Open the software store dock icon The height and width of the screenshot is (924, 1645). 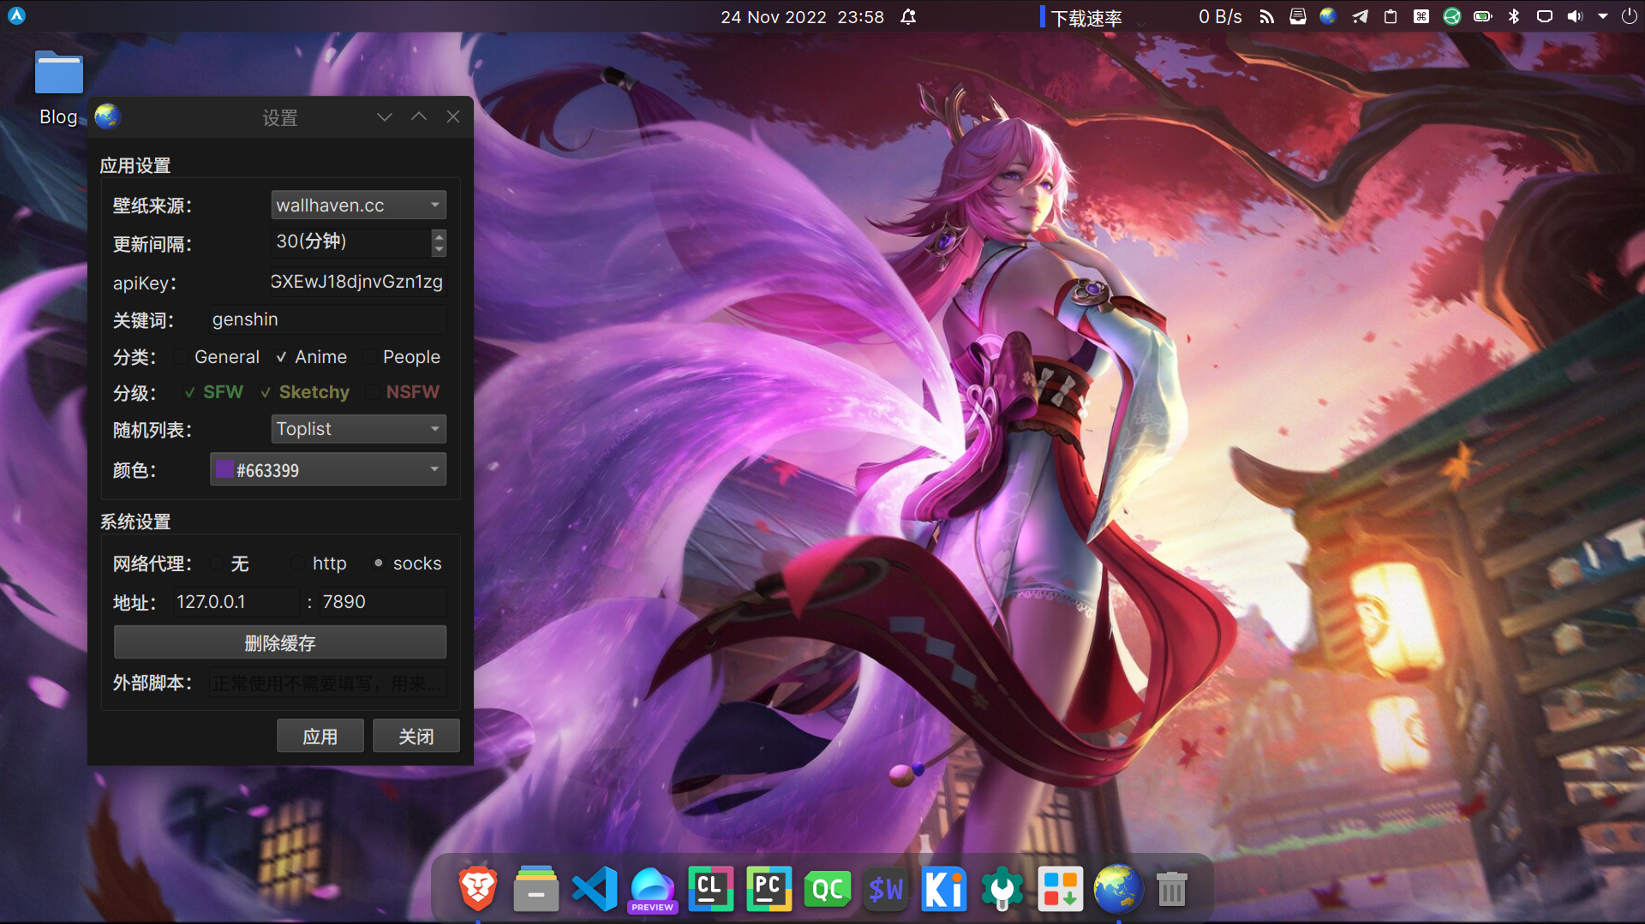pyautogui.click(x=1060, y=889)
